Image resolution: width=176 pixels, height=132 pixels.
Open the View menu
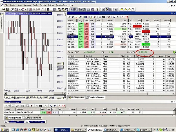[20, 5]
